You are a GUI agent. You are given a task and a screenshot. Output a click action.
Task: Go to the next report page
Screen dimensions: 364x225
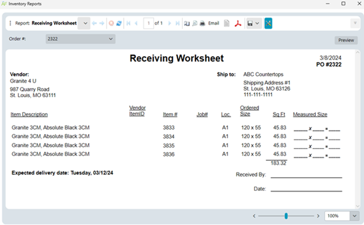coord(169,23)
